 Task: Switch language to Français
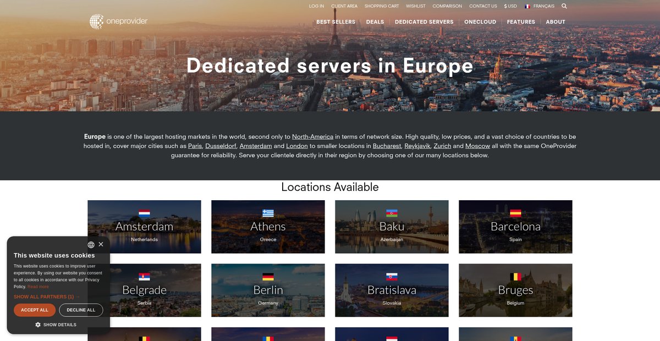pos(543,6)
